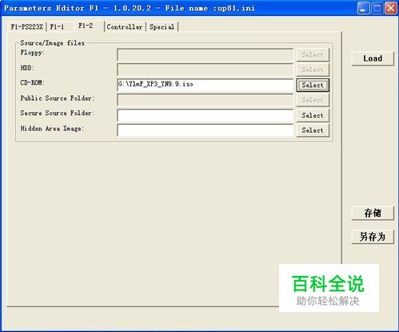Click the Parameters Editor title bar text

[130, 8]
